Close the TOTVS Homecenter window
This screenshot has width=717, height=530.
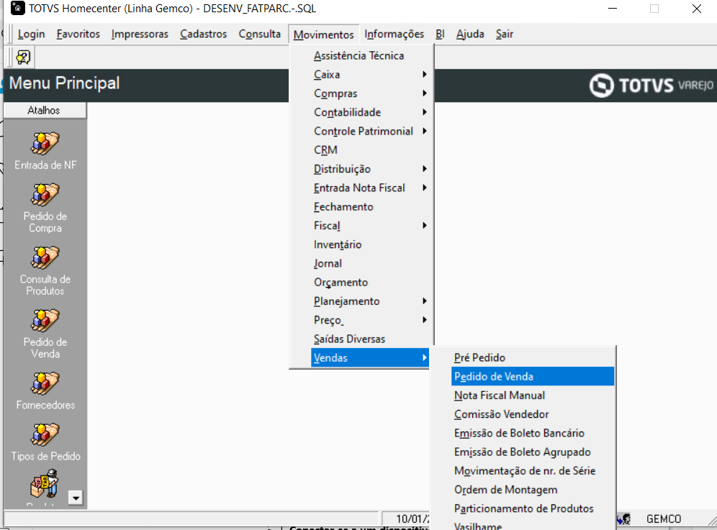point(696,8)
